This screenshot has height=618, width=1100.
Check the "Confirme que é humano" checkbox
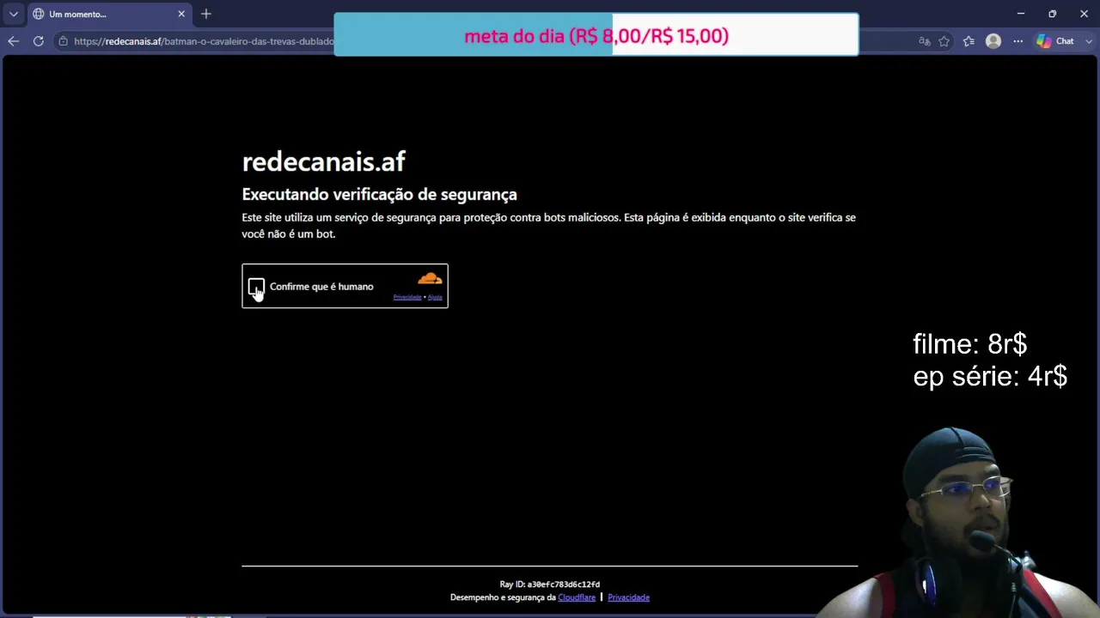coord(256,287)
